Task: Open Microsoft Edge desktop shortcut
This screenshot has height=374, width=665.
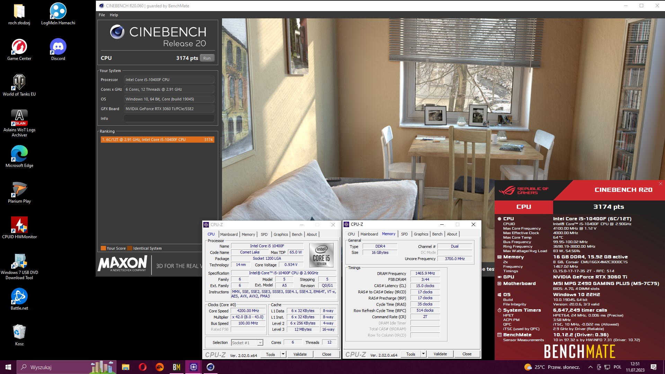Action: coord(19,157)
